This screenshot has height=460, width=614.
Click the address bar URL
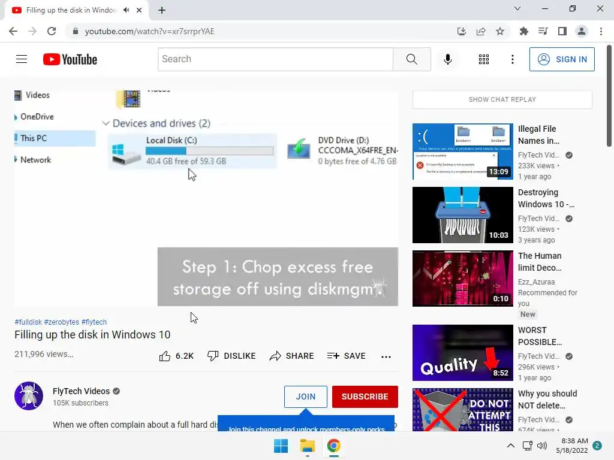pyautogui.click(x=149, y=31)
